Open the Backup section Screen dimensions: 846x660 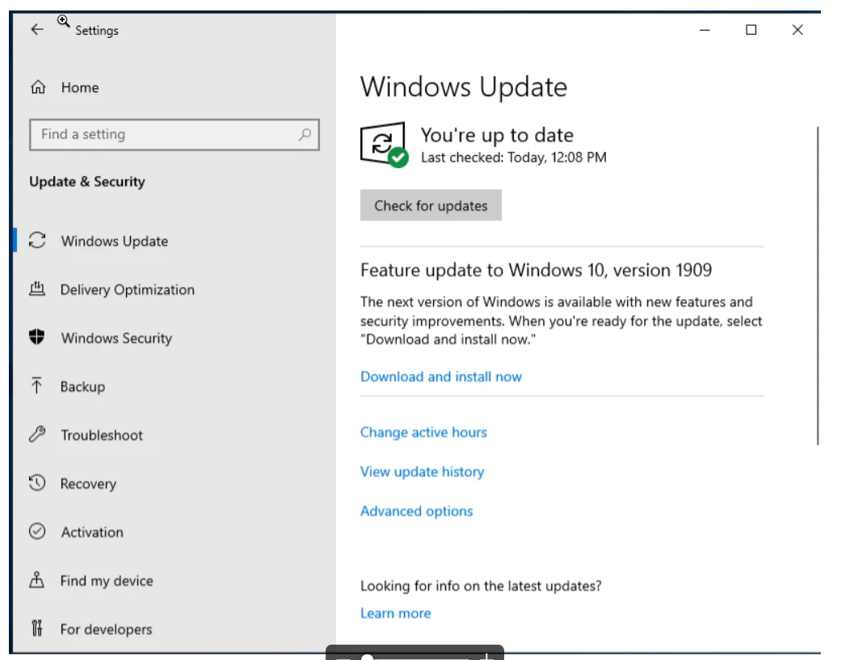(x=82, y=387)
